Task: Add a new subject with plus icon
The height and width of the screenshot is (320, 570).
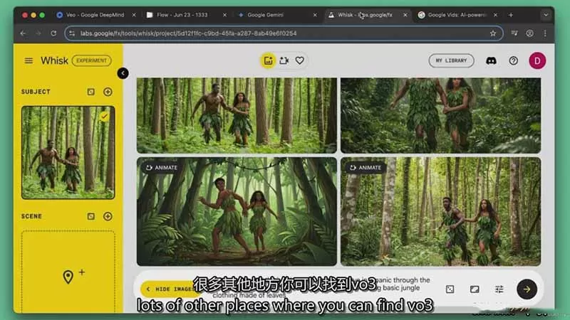Action: 108,92
